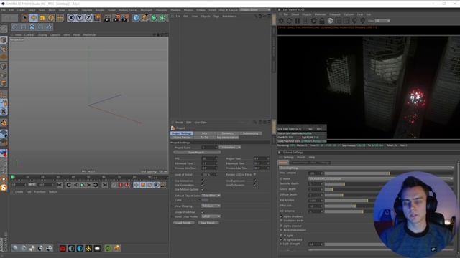Open MoGraph menu in main menu bar
The width and height of the screenshot is (460, 258).
coord(146,10)
